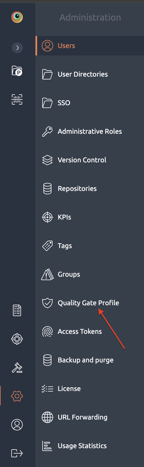Open the document report icon
The image size is (144, 467).
17,310
